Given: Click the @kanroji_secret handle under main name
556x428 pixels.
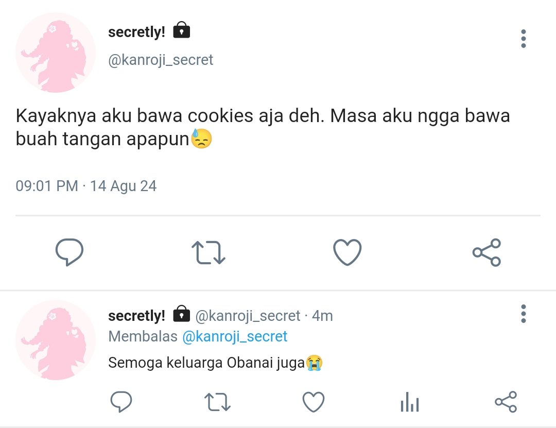Looking at the screenshot, I should (x=161, y=60).
